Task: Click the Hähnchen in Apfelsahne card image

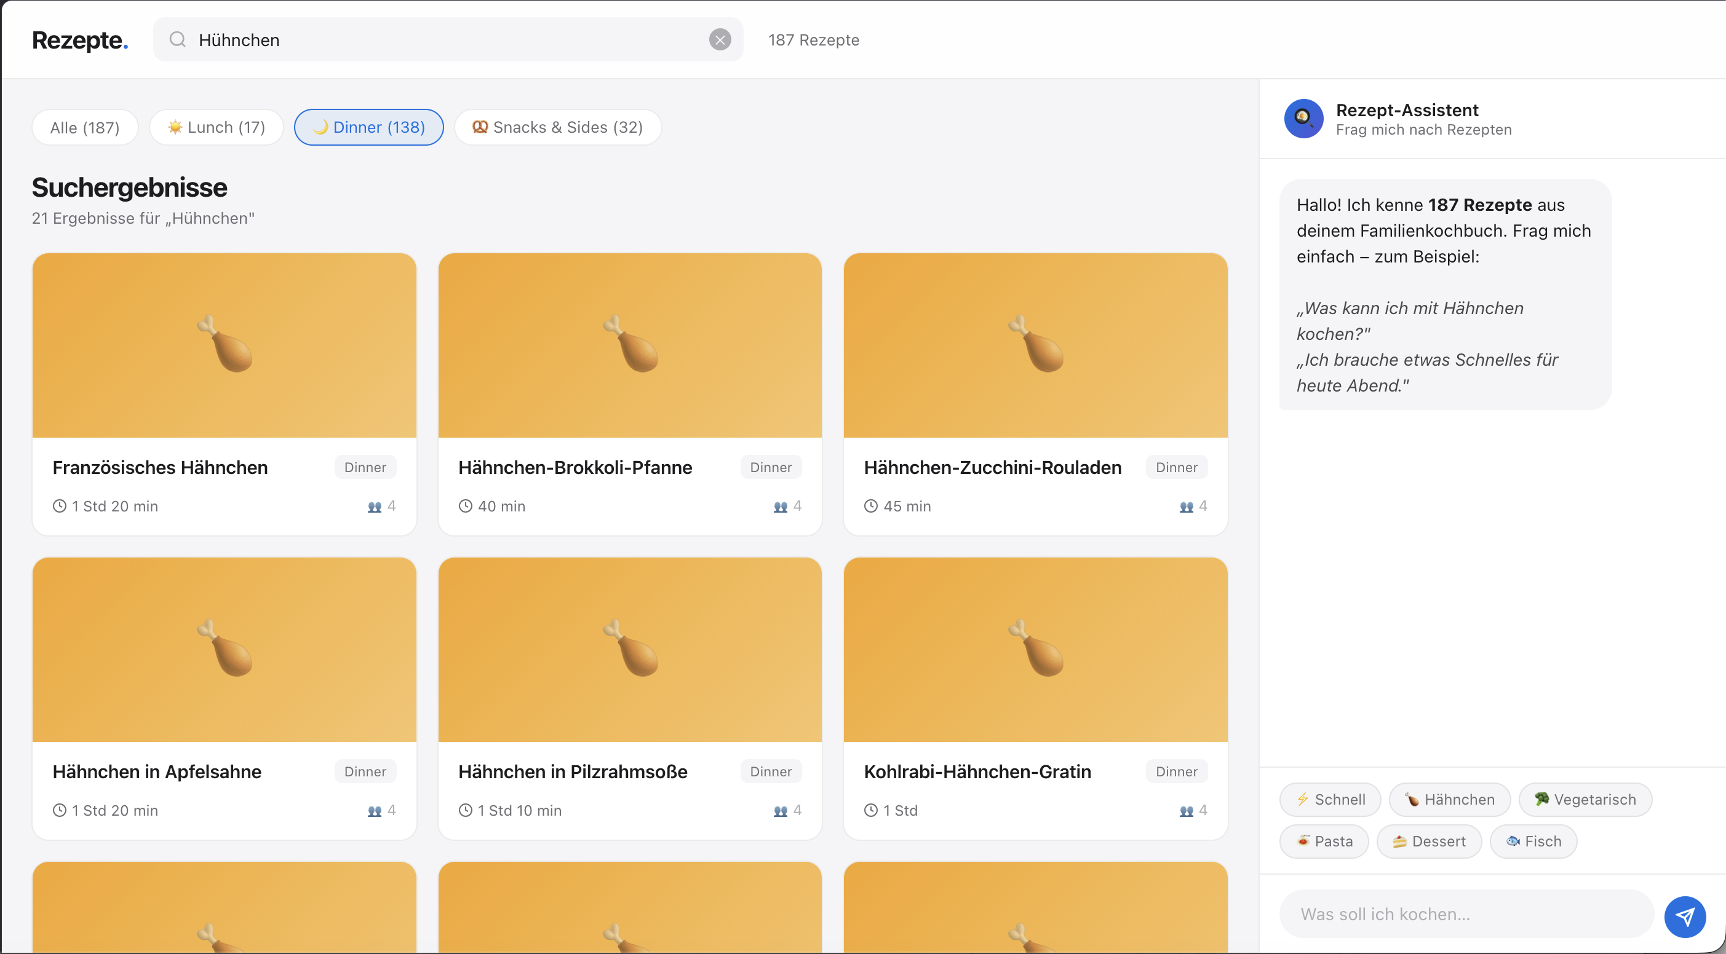Action: click(x=225, y=650)
